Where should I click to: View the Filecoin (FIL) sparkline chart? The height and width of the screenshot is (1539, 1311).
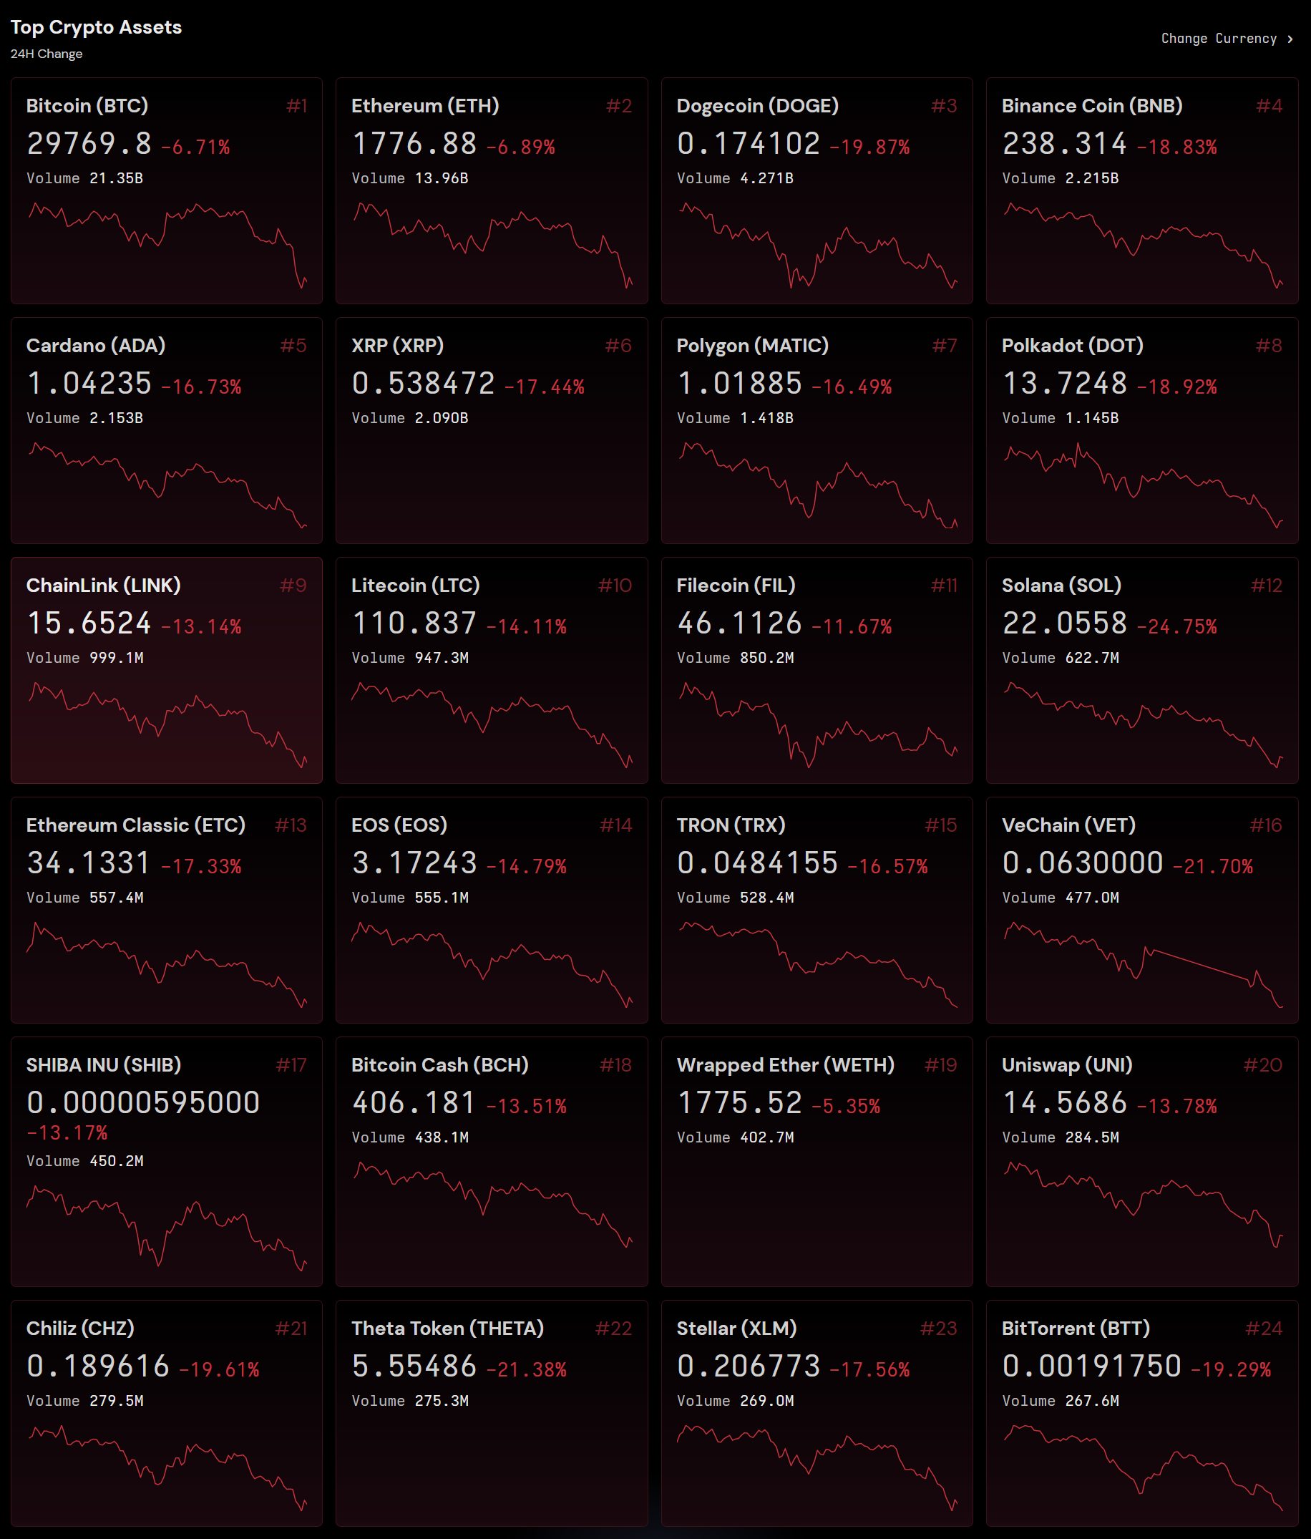pos(817,724)
